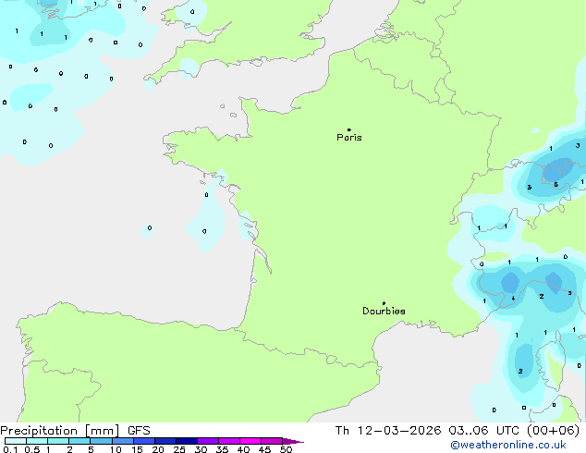Select the 20–25 mm legend swatch
The image size is (586, 453).
(x=165, y=441)
